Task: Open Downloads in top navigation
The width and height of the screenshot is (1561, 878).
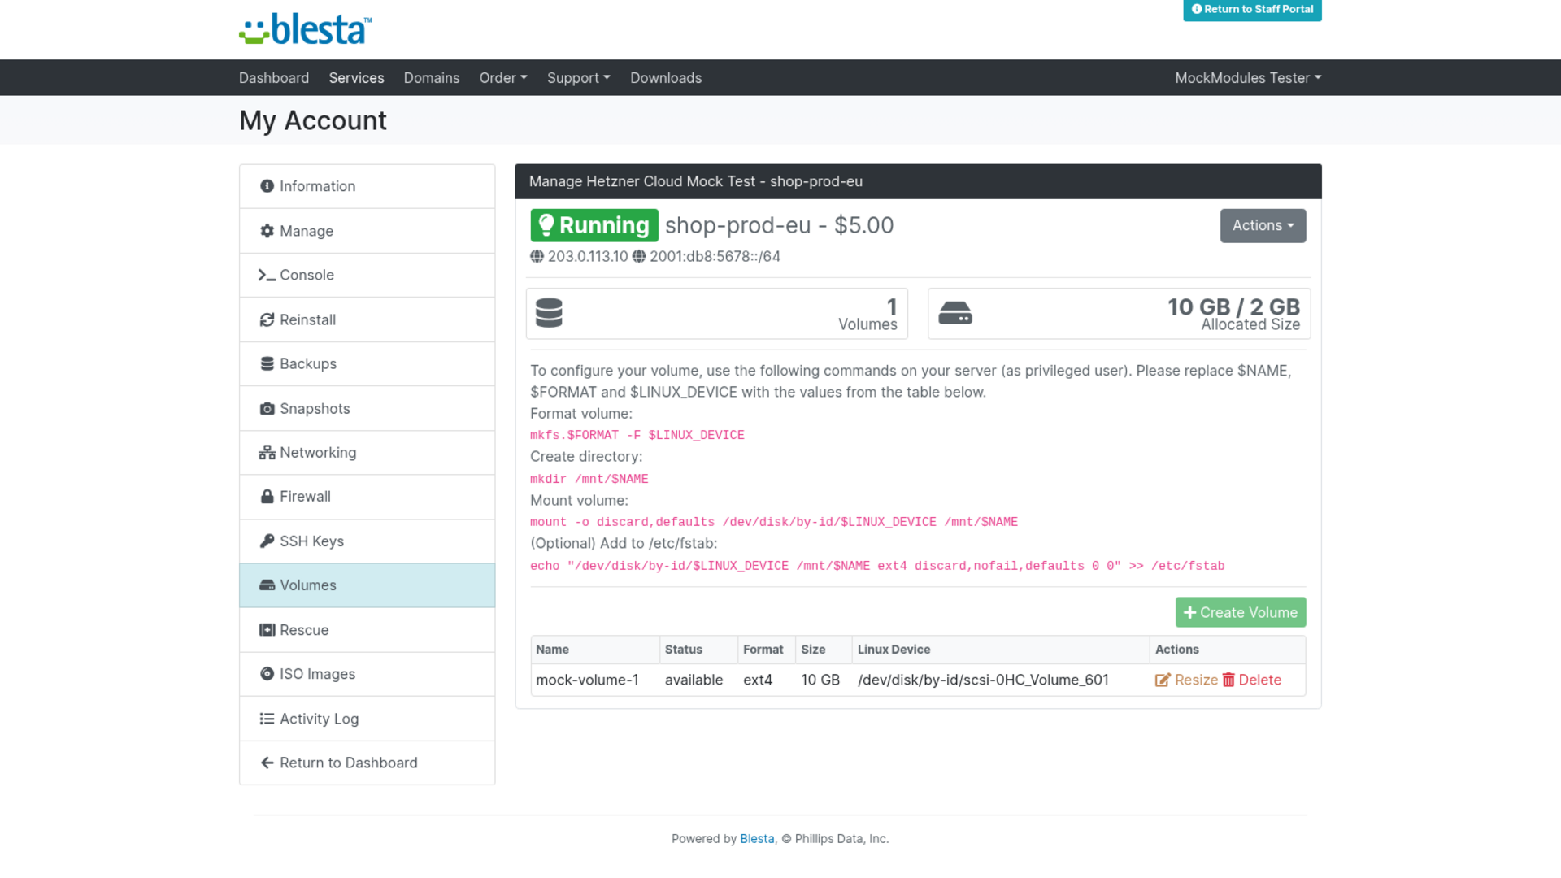Action: (666, 78)
